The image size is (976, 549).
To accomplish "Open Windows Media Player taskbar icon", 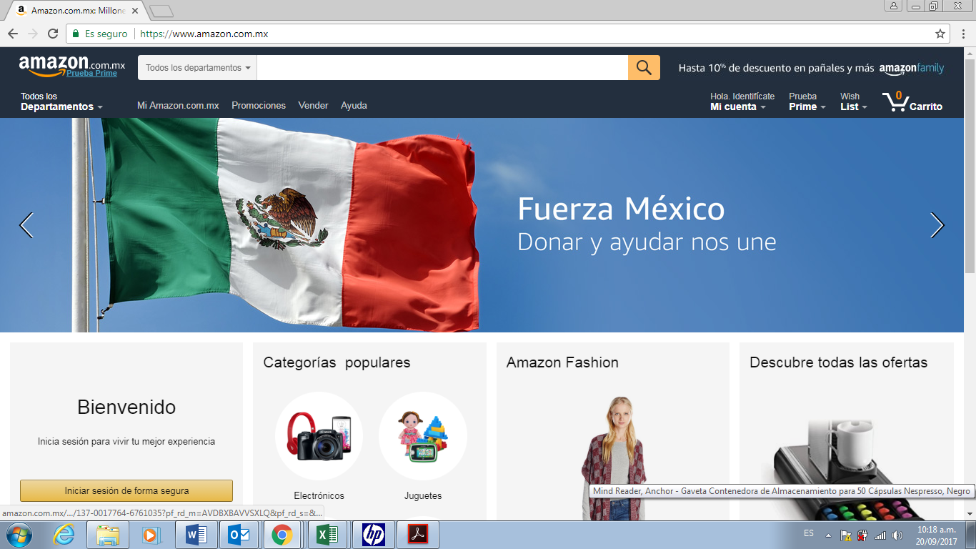I will (x=150, y=535).
